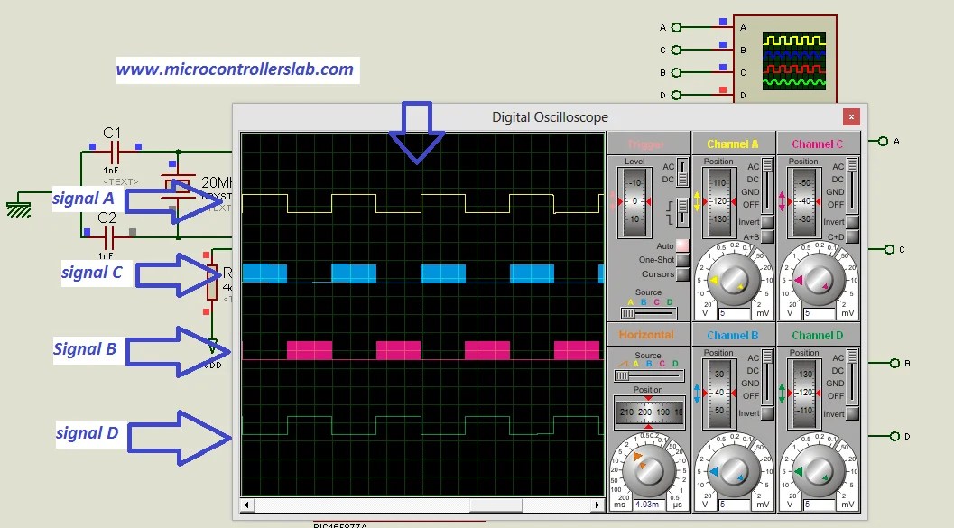The height and width of the screenshot is (528, 954).
Task: Click the oscilloscope display left scroll arrow
Action: tap(246, 505)
